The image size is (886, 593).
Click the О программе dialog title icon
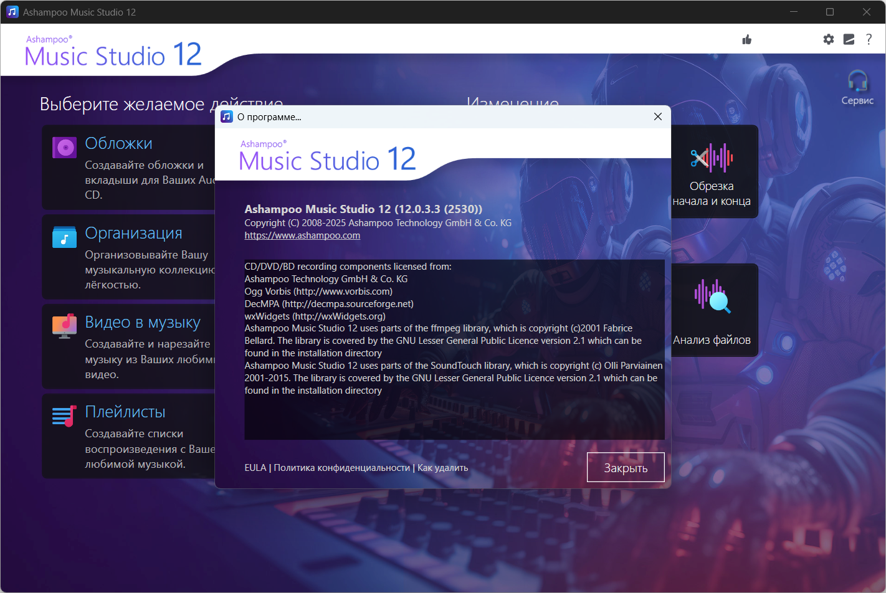click(x=227, y=116)
